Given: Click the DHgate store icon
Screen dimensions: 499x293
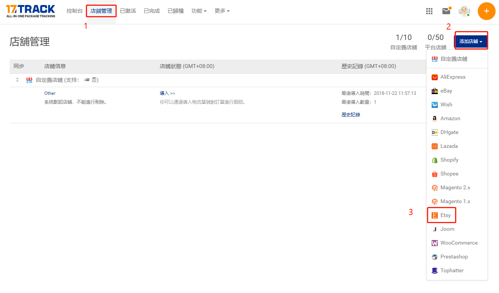Looking at the screenshot, I should [x=435, y=132].
